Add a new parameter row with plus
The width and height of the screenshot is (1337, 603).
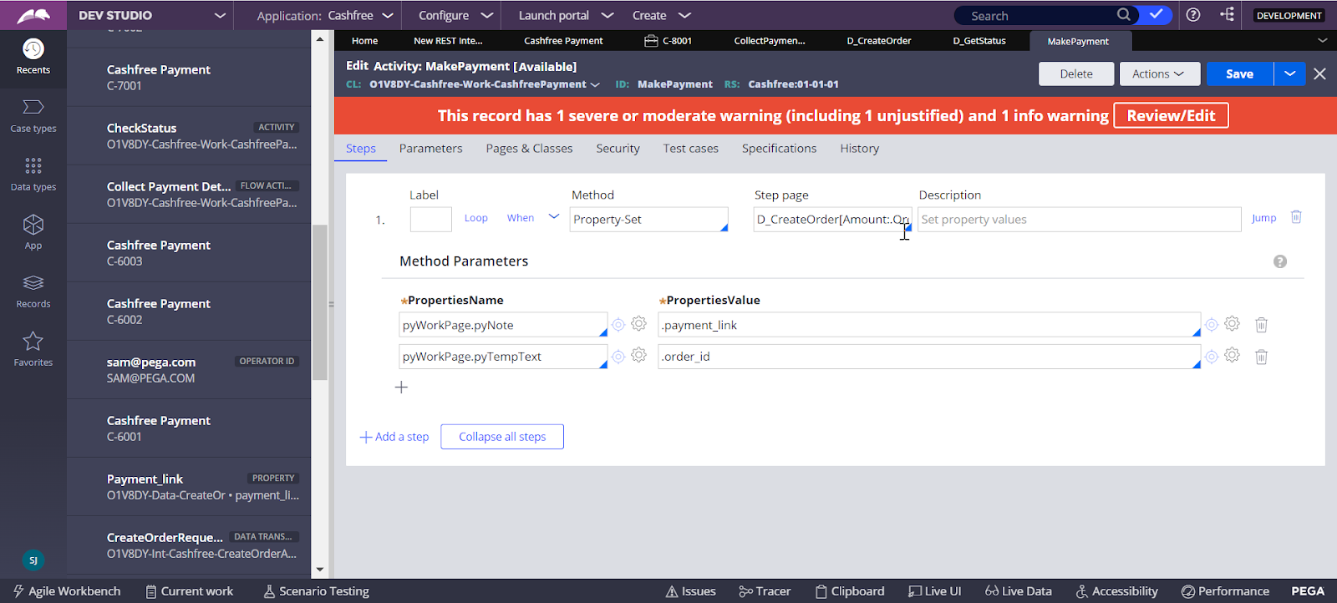tap(402, 388)
